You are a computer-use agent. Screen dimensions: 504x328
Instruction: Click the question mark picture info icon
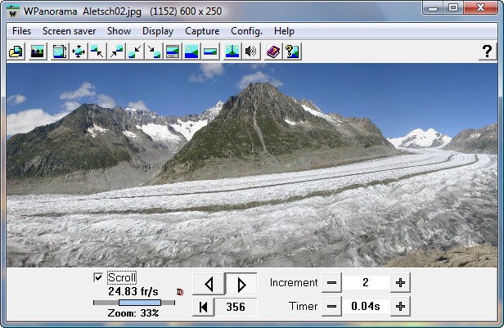tap(292, 52)
